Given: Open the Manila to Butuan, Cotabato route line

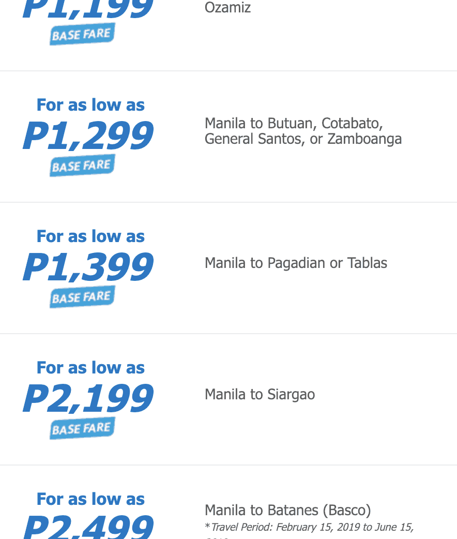Looking at the screenshot, I should point(294,124).
